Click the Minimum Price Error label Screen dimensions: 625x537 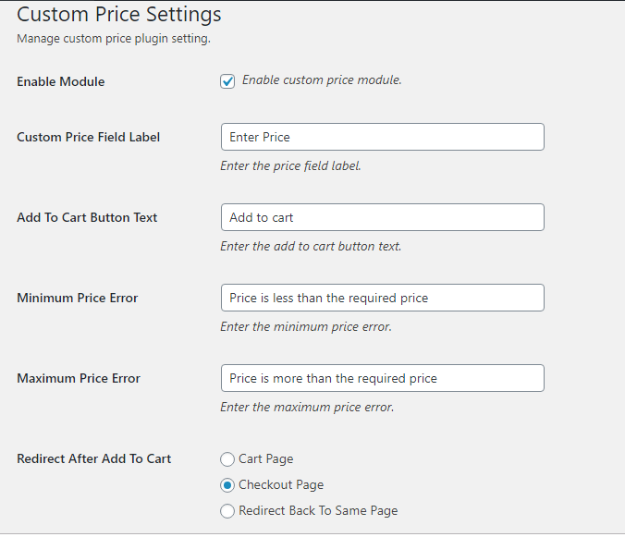(78, 298)
